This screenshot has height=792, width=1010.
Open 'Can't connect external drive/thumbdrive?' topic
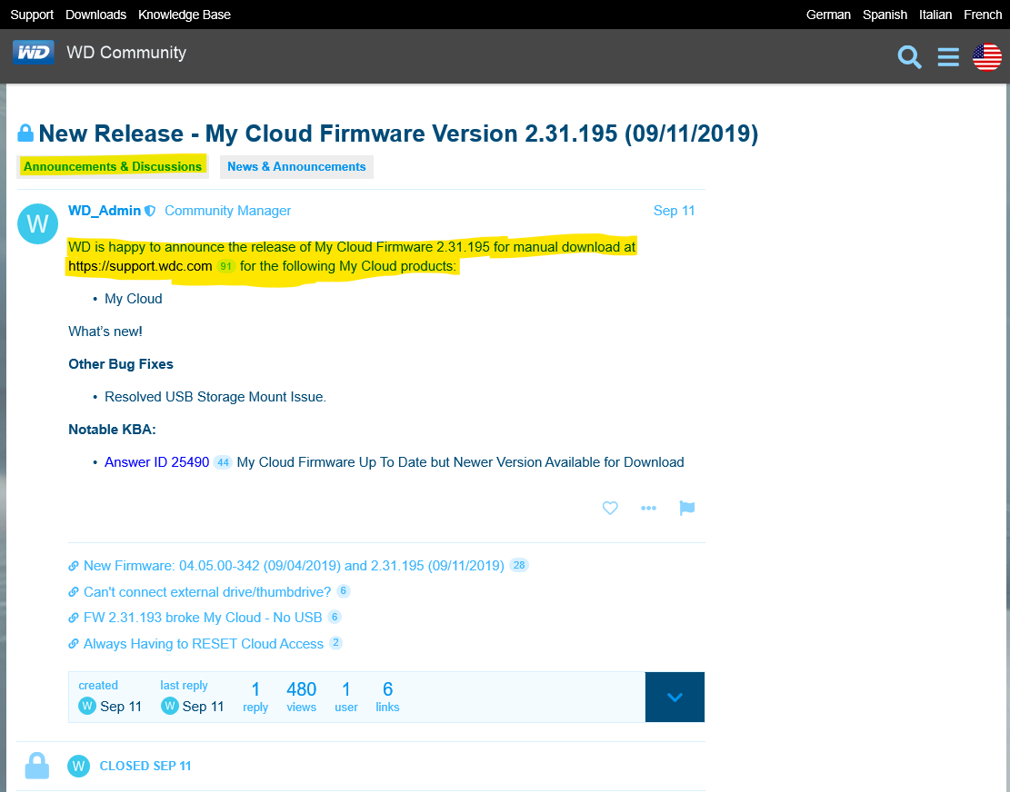(207, 592)
